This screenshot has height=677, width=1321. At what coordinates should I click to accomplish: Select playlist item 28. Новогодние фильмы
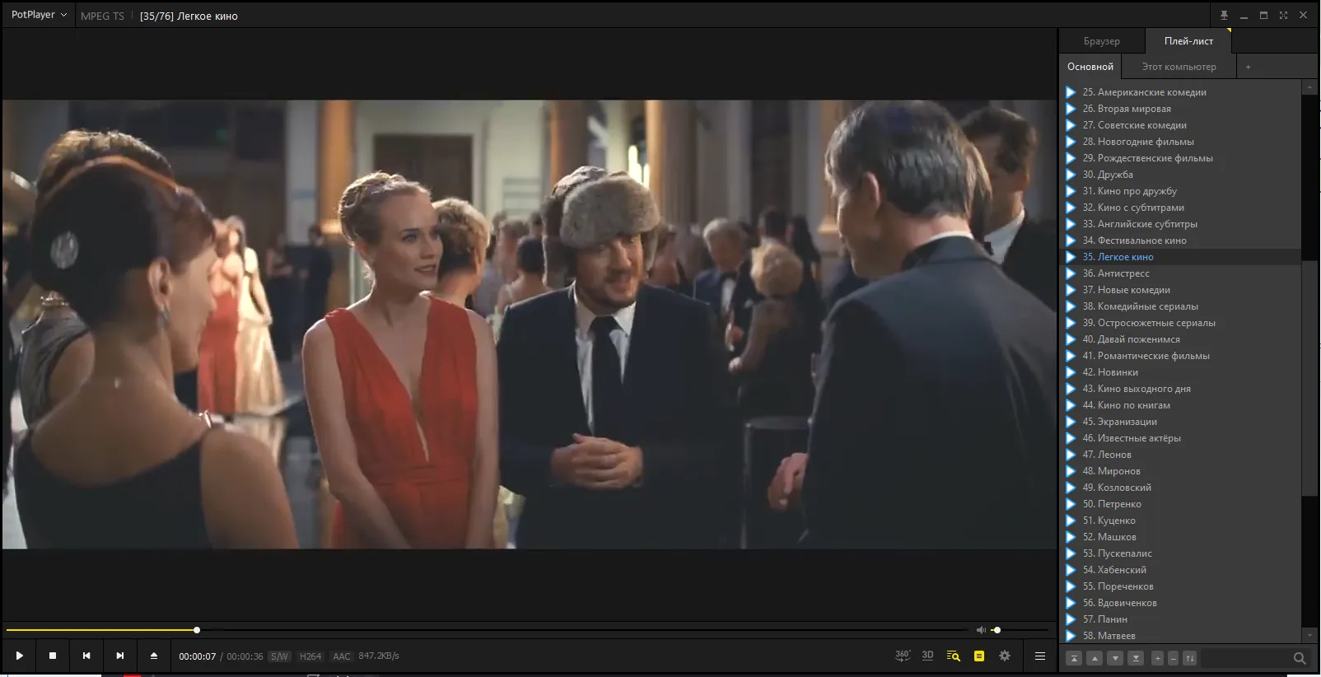pyautogui.click(x=1181, y=142)
